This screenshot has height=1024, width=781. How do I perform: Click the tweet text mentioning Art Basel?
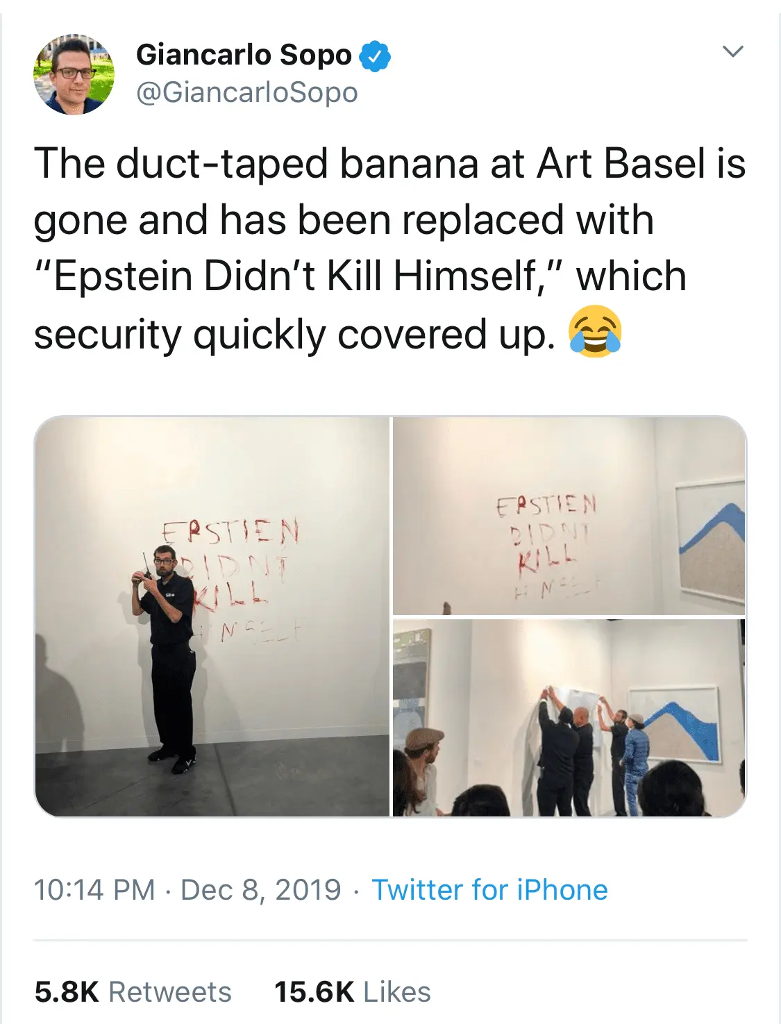point(389,165)
